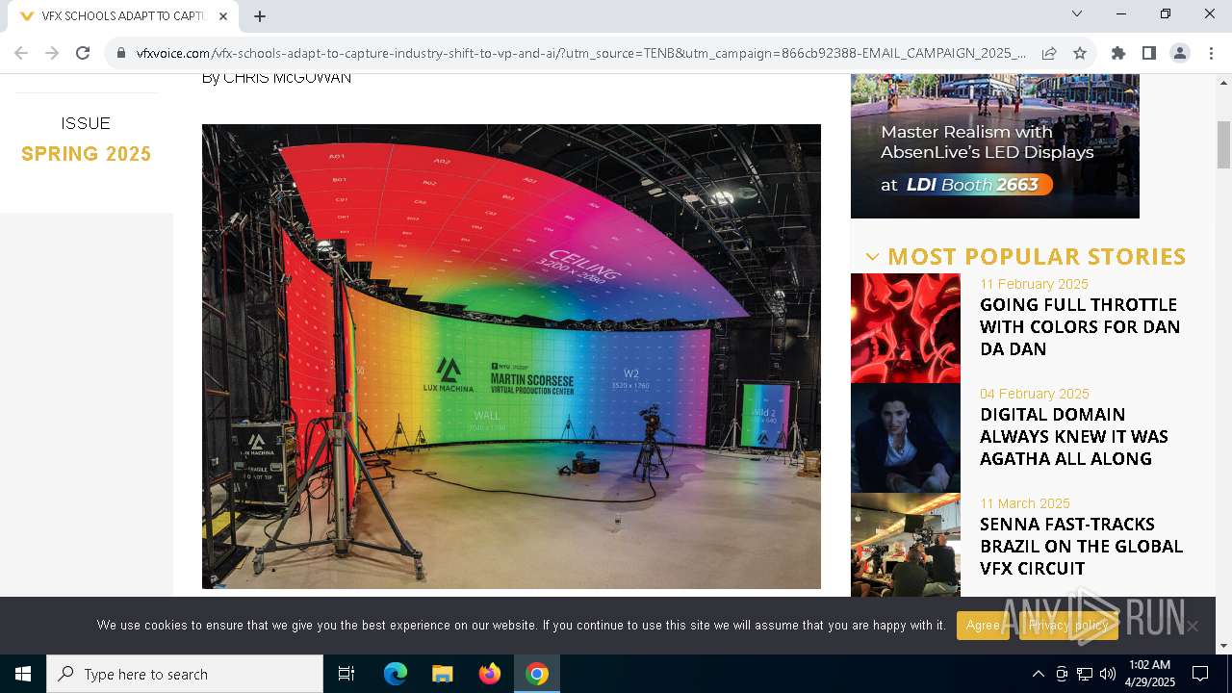Image resolution: width=1232 pixels, height=693 pixels.
Task: Open File Explorer from taskbar
Action: [442, 674]
